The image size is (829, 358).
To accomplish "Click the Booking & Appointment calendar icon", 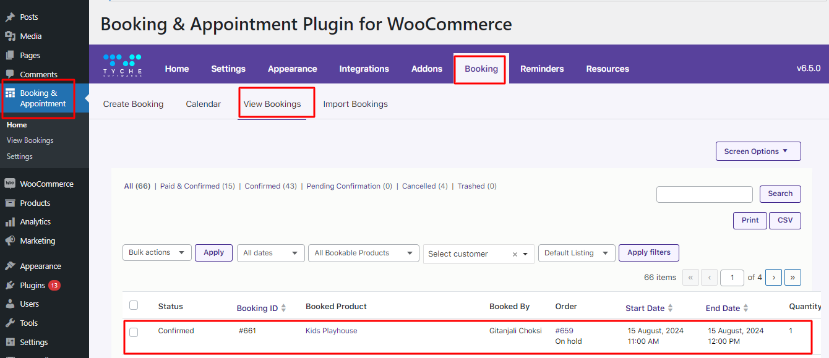I will (x=10, y=93).
